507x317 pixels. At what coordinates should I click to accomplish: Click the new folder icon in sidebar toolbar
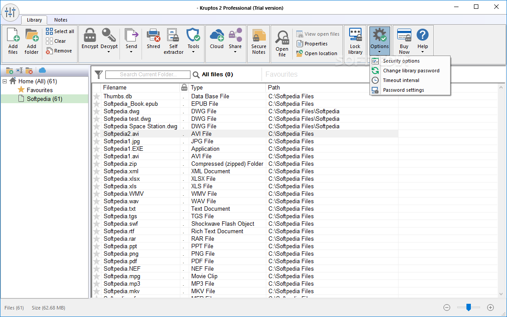(x=10, y=70)
